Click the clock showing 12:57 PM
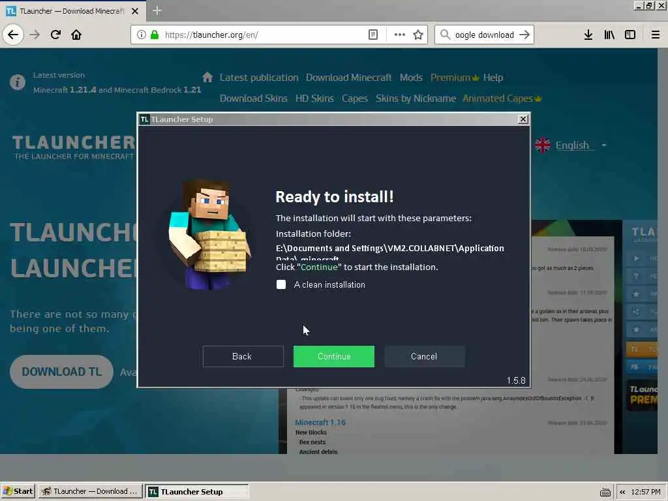This screenshot has width=668, height=501. coord(646,492)
